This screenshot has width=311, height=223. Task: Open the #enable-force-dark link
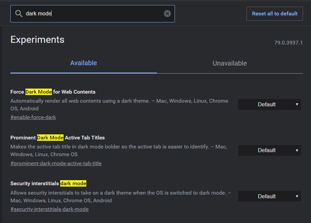[33, 117]
